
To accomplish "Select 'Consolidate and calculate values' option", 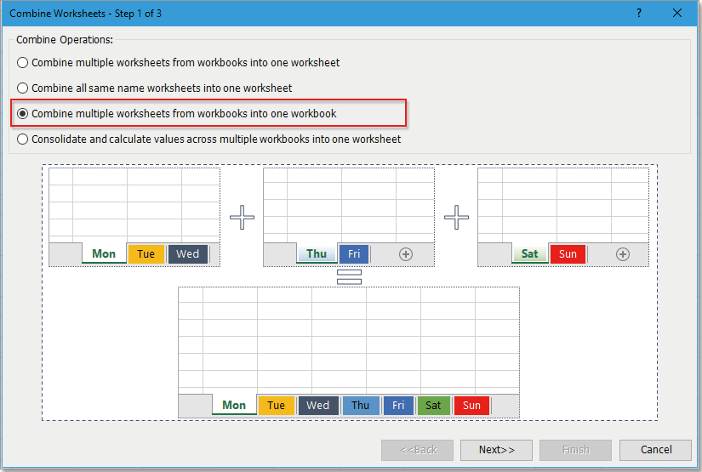I will [x=23, y=139].
